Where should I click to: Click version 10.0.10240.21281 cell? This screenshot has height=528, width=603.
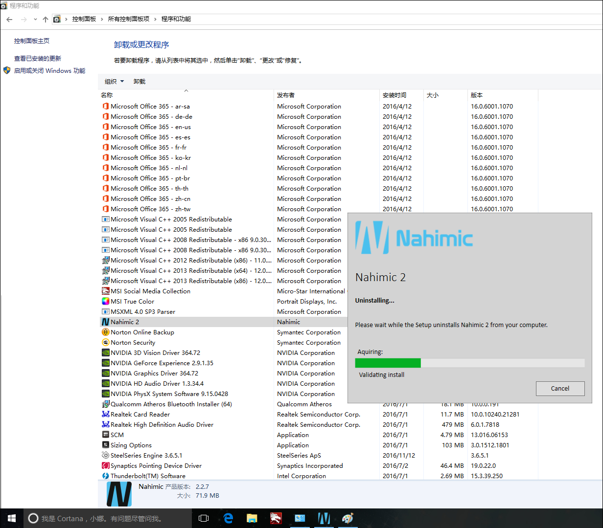(x=495, y=415)
